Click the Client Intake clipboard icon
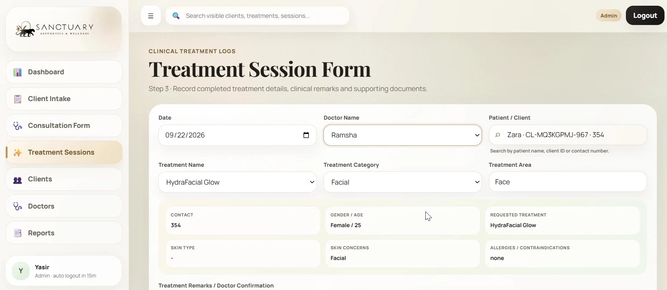 click(x=18, y=99)
